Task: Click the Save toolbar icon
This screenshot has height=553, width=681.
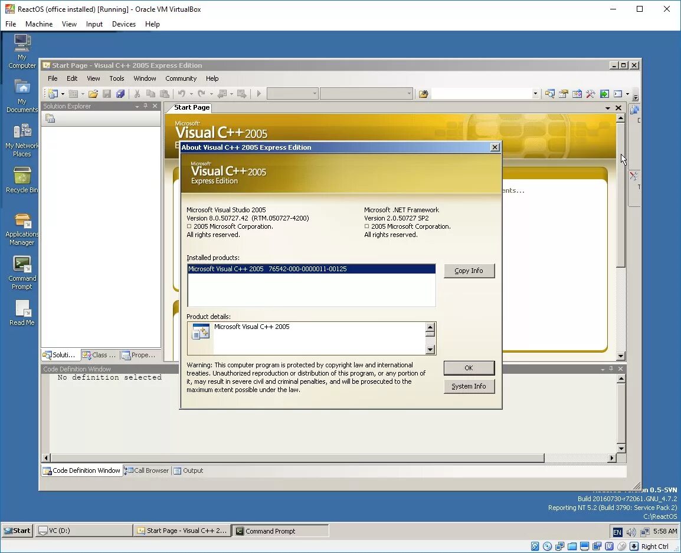Action: click(x=107, y=94)
